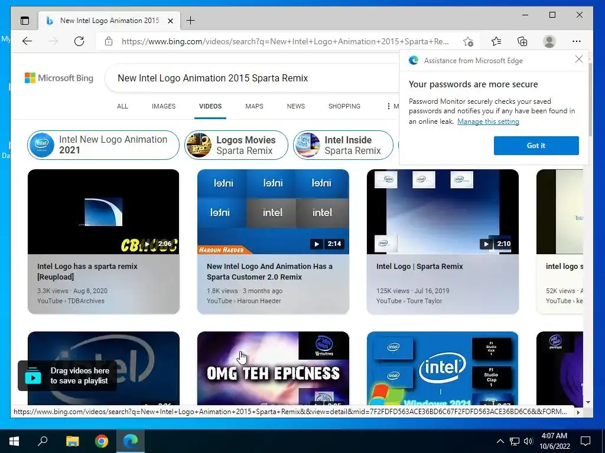Image resolution: width=605 pixels, height=453 pixels.
Task: Select Intel New Logo Animation 2021 chip
Action: (x=103, y=145)
